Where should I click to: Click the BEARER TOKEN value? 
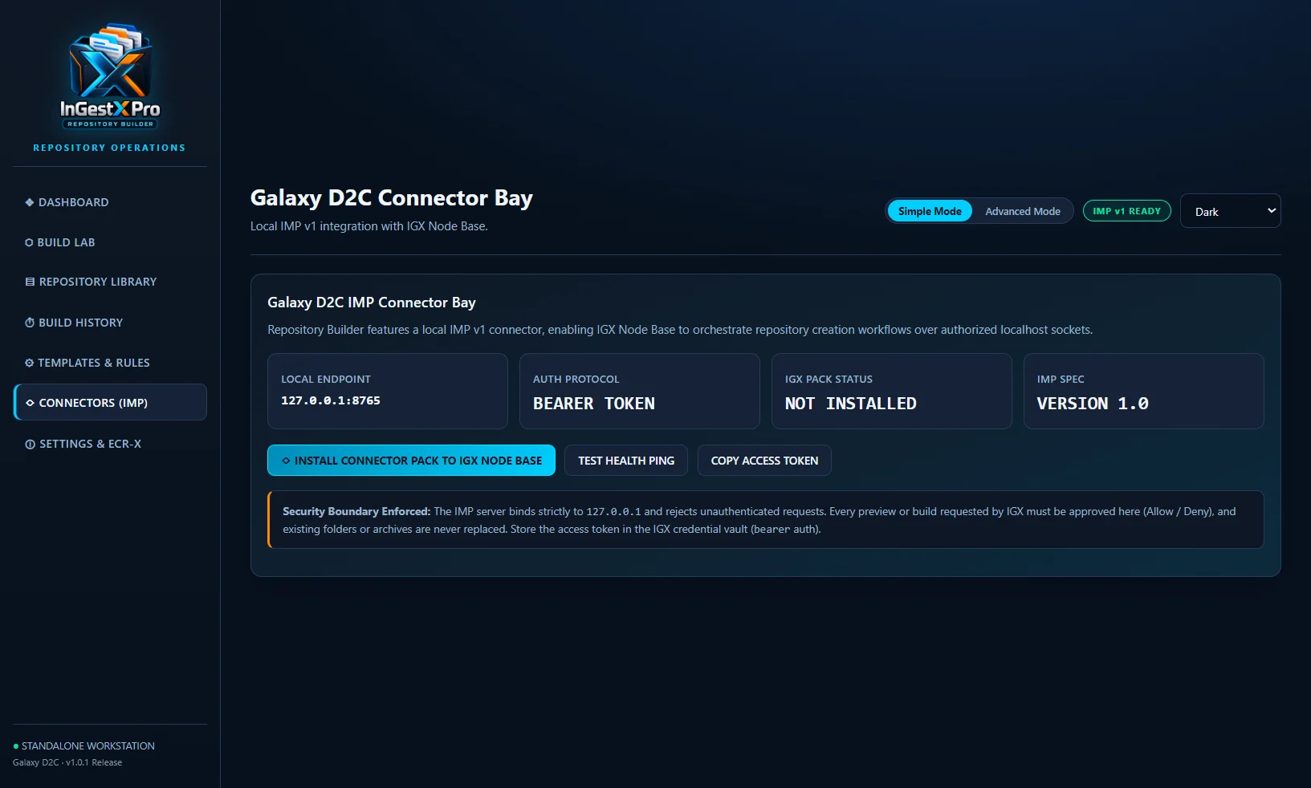[x=594, y=404]
